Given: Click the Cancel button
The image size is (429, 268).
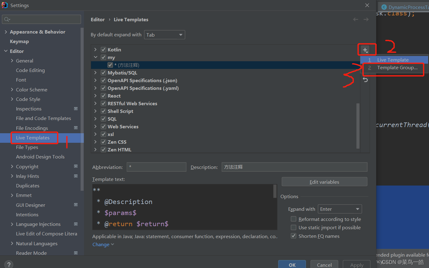Looking at the screenshot, I should pos(324,265).
